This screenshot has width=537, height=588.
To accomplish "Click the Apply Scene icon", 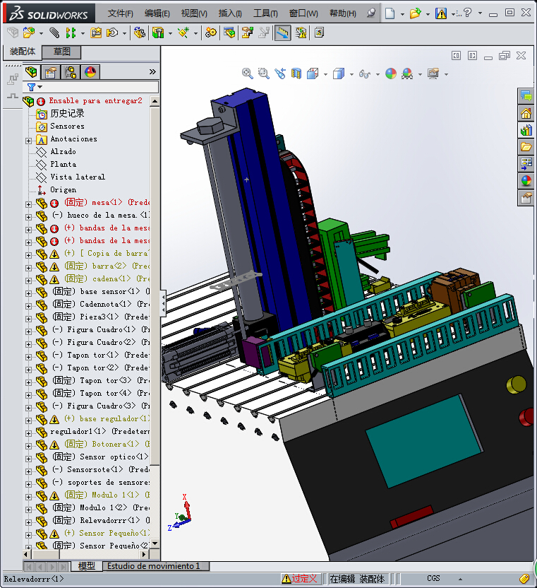I will coord(407,73).
